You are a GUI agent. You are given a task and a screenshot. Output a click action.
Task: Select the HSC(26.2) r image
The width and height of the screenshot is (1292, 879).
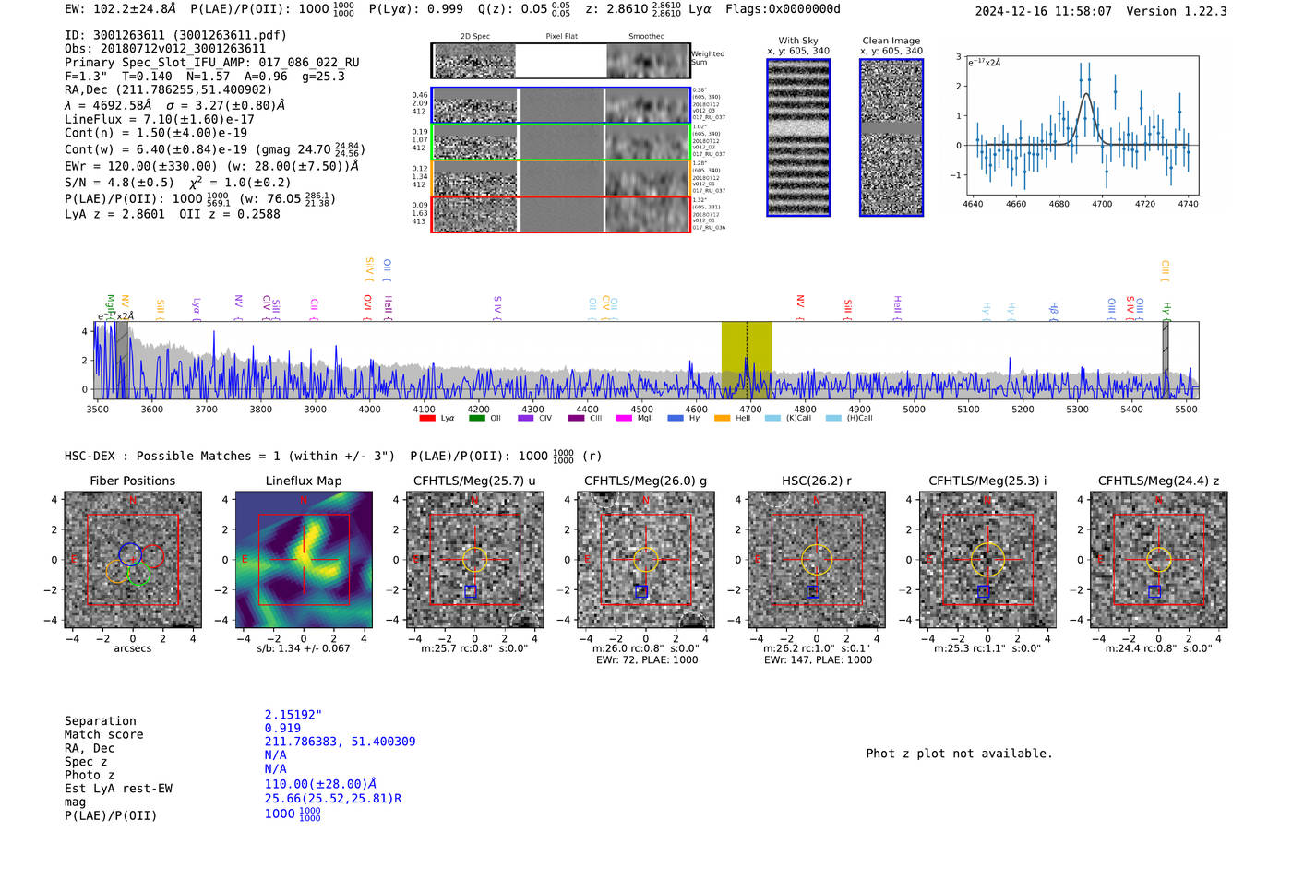[x=817, y=560]
